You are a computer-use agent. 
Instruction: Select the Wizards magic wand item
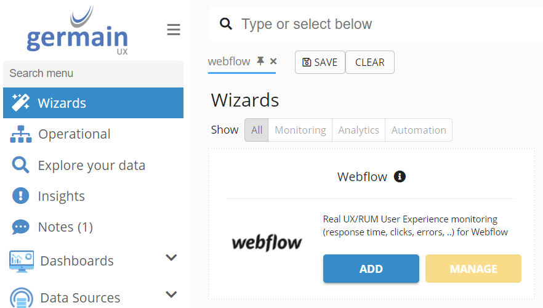(20, 103)
